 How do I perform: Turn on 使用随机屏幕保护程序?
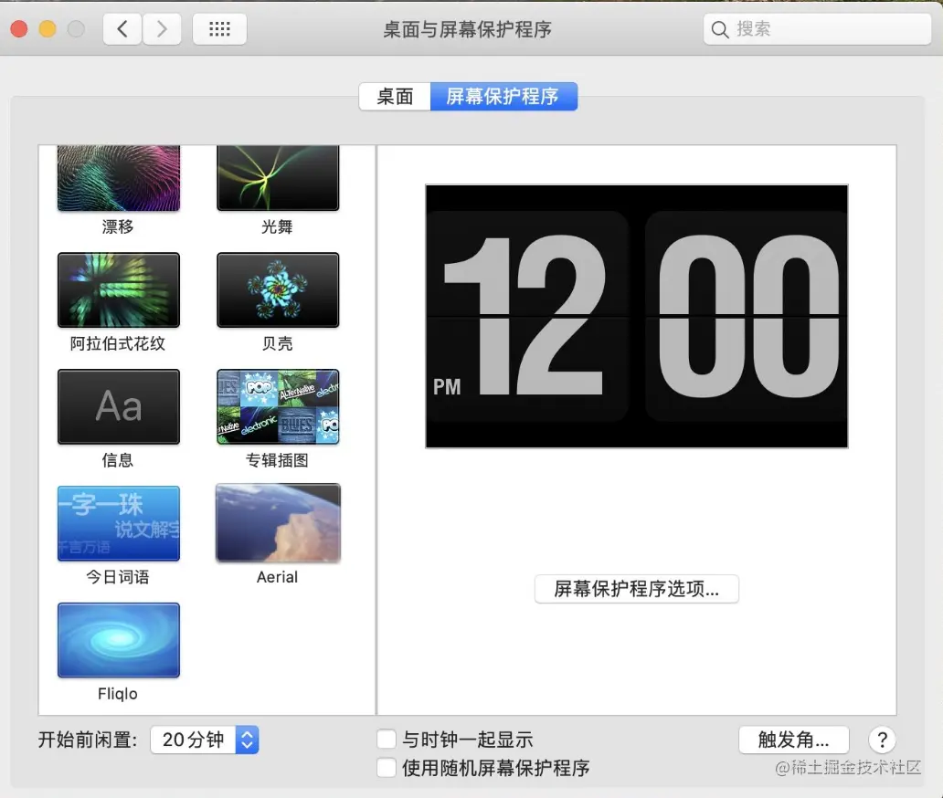pos(386,768)
